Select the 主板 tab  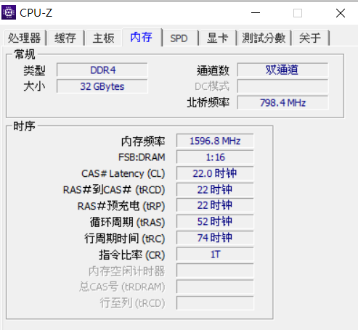coord(103,38)
